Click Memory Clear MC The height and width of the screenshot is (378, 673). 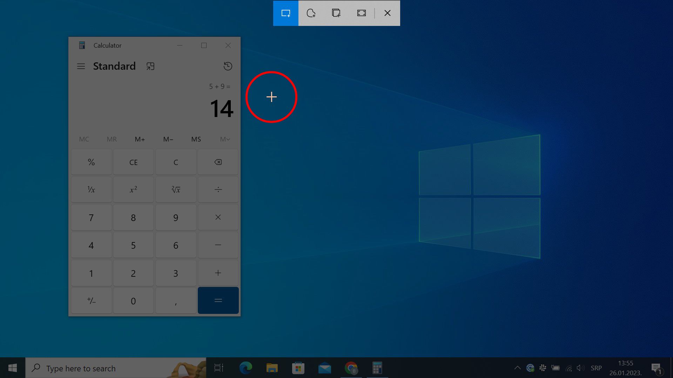pyautogui.click(x=84, y=139)
